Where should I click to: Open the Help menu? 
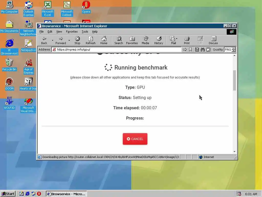pyautogui.click(x=95, y=32)
